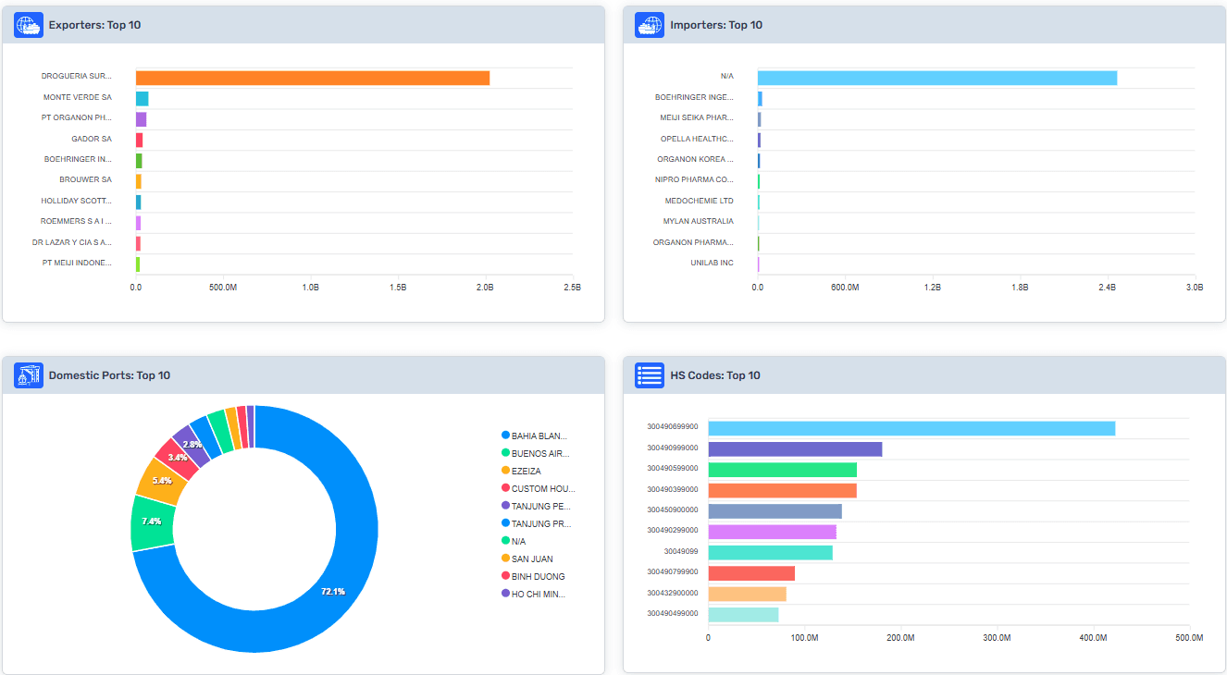Click the HS Codes list icon
The width and height of the screenshot is (1227, 675).
click(650, 375)
